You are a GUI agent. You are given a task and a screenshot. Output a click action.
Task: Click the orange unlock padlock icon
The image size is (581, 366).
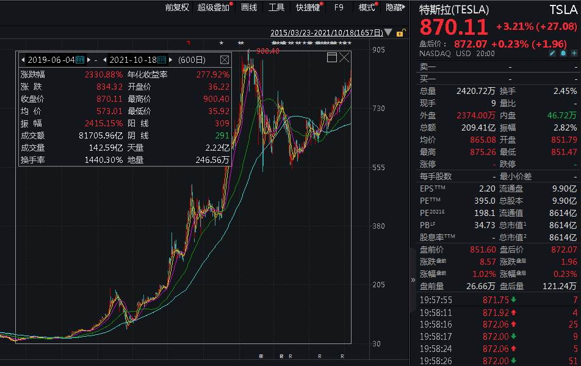pos(400,33)
